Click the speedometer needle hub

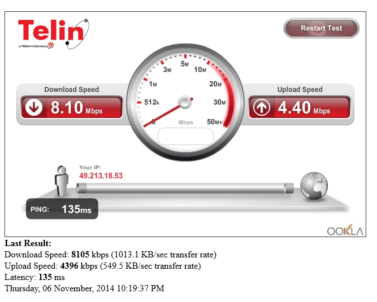[x=185, y=102]
